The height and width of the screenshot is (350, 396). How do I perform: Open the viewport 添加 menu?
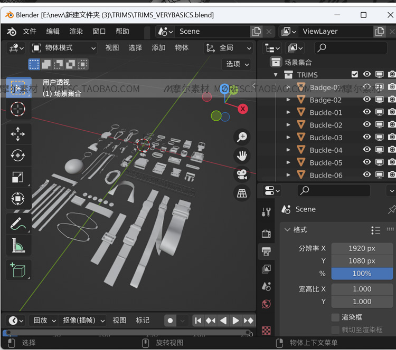click(x=158, y=48)
